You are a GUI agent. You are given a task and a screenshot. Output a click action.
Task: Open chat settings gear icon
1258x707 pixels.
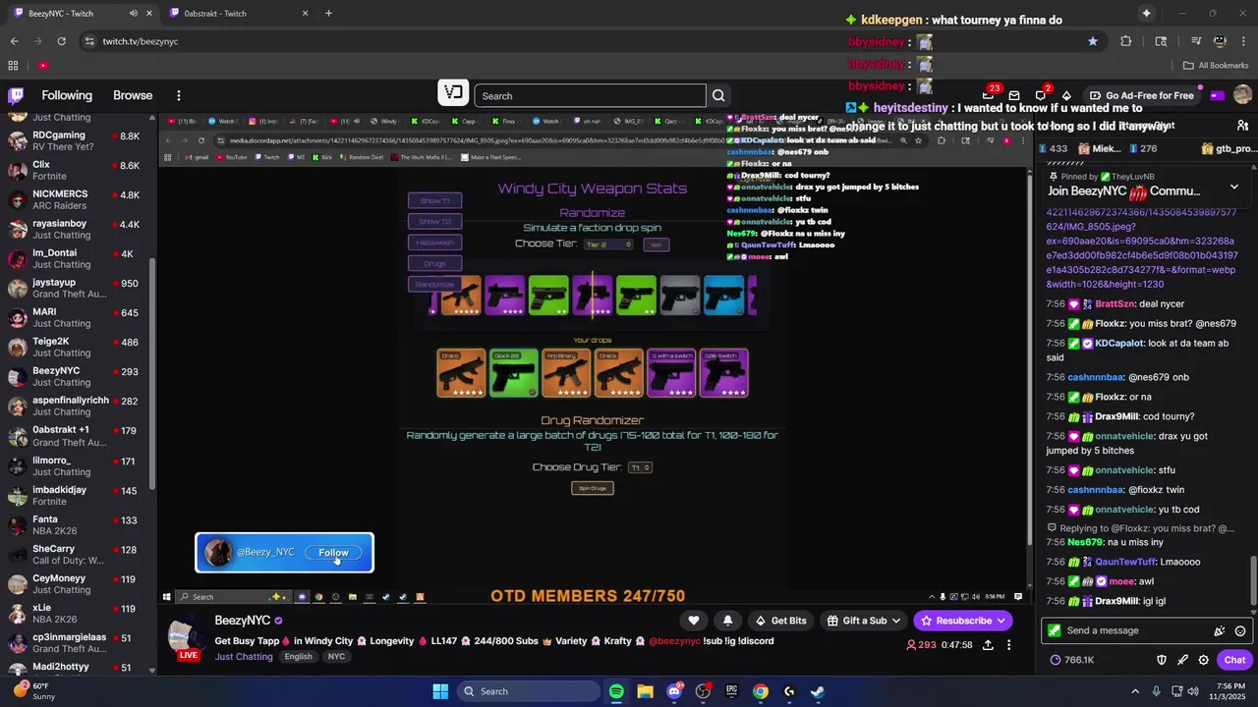pos(1203,660)
